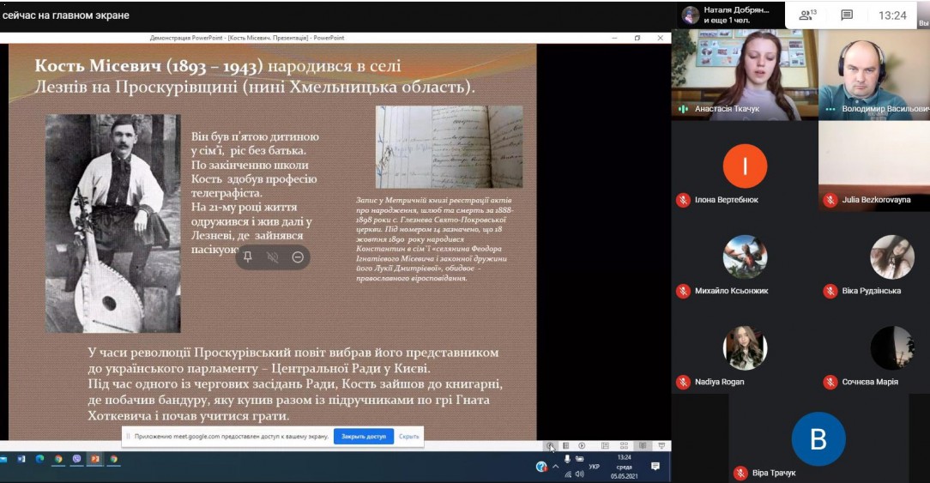930x483 pixels.
Task: Click the three dots indicator on Володимир Васильович tile
Action: [830, 109]
